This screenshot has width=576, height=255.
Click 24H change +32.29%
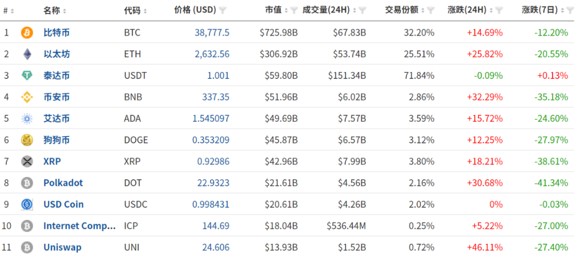pyautogui.click(x=485, y=97)
